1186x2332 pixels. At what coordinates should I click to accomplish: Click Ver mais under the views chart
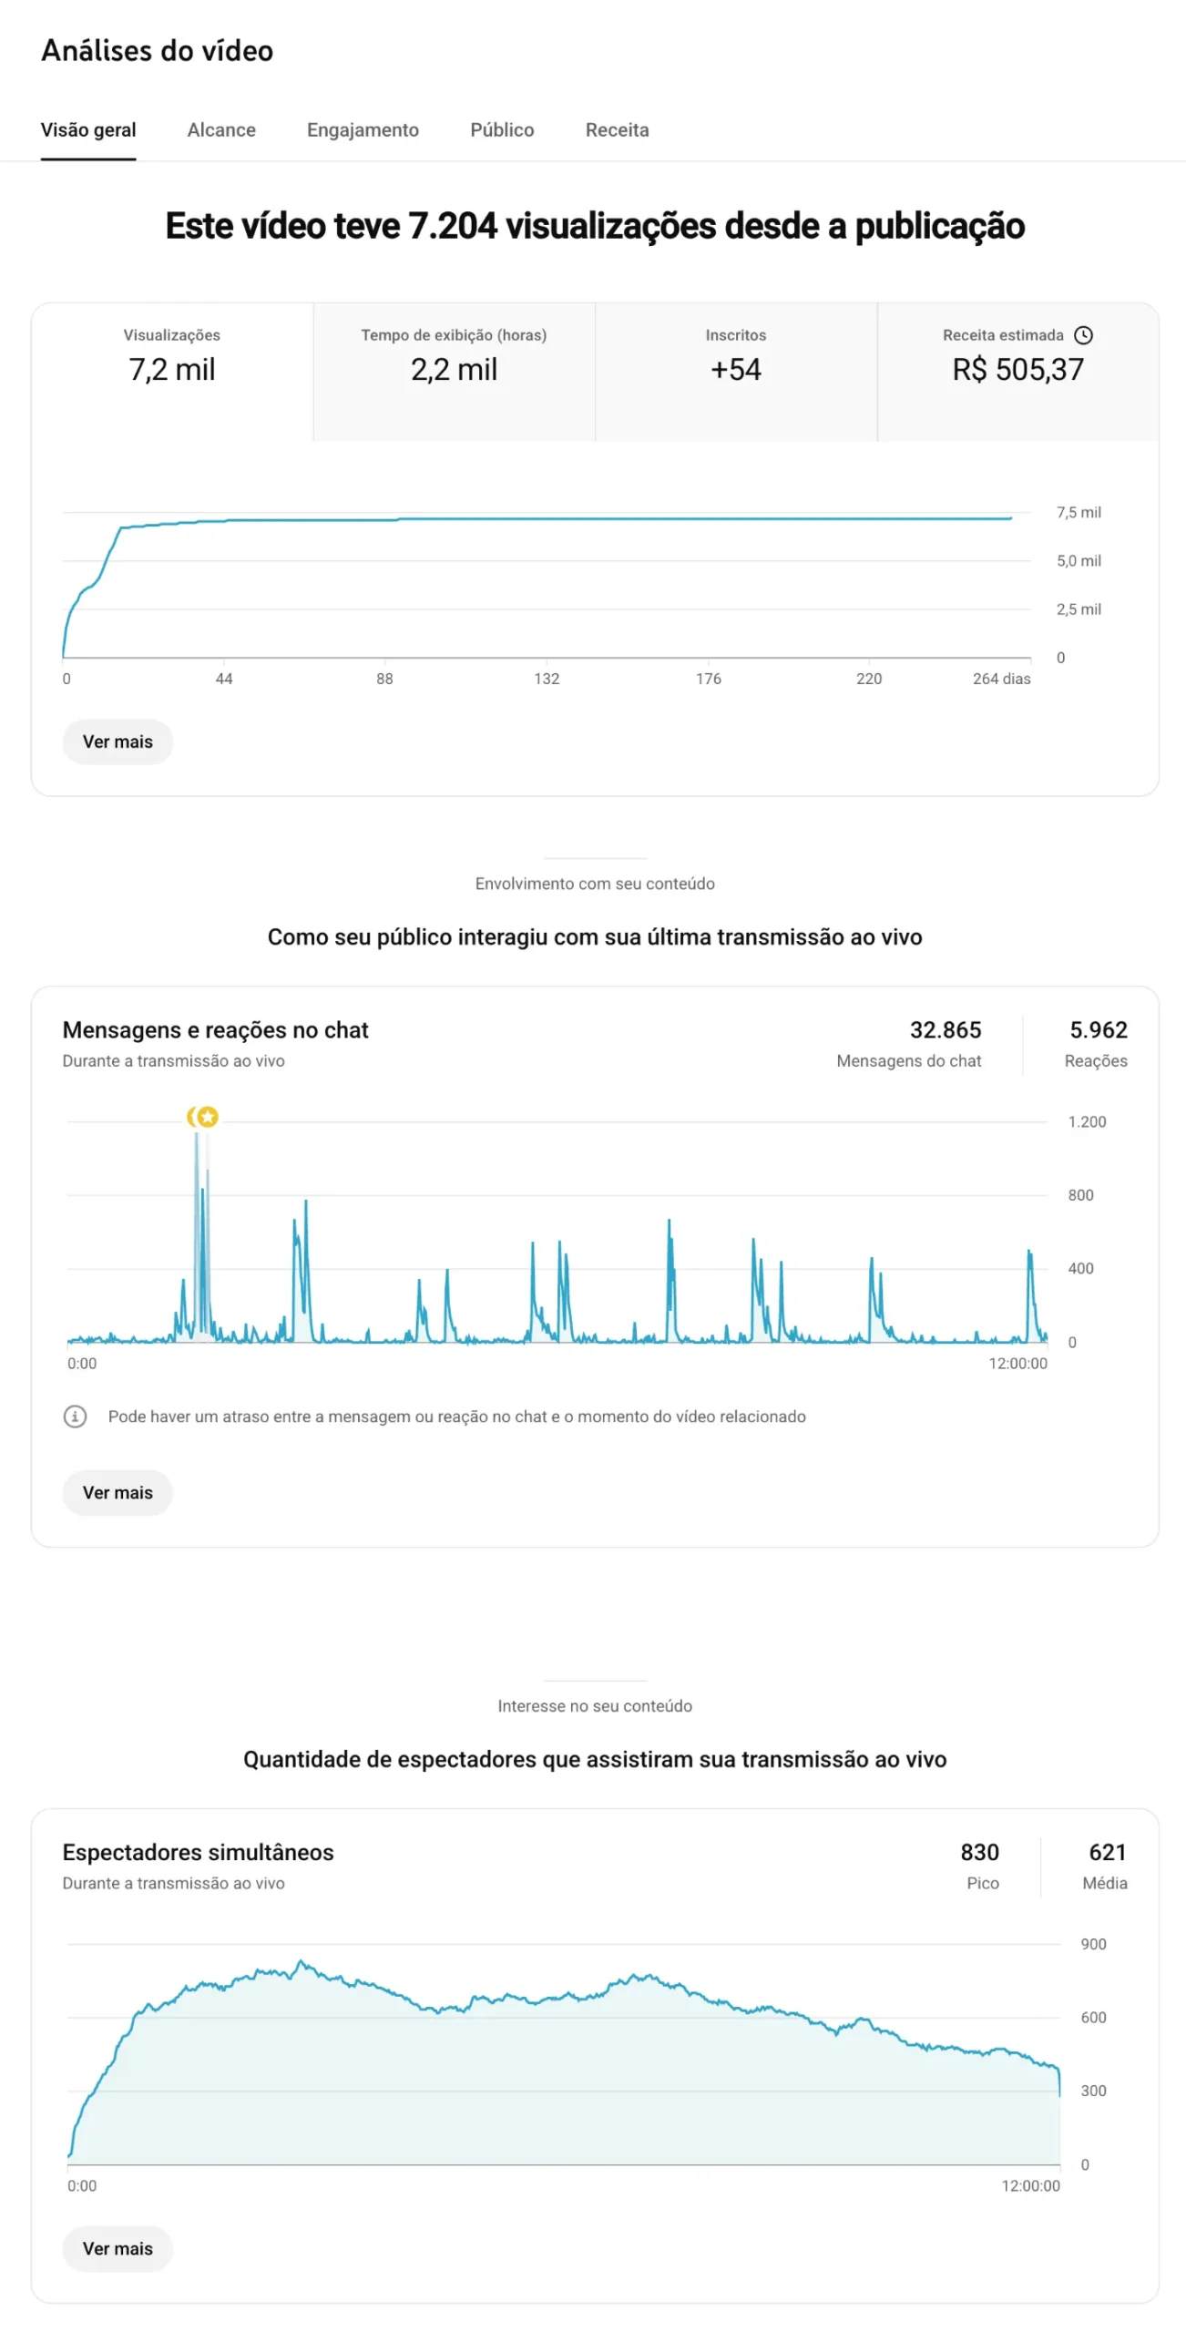click(x=118, y=742)
